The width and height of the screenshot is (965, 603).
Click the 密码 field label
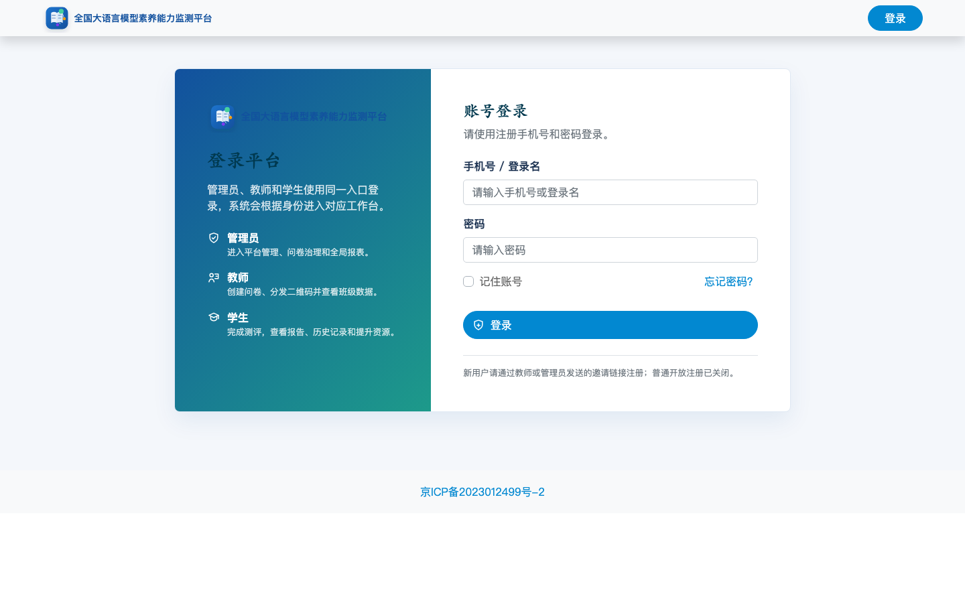(x=474, y=224)
